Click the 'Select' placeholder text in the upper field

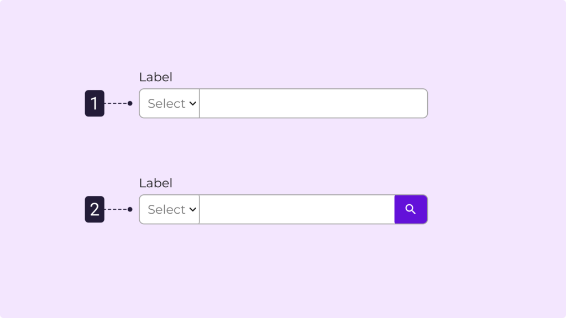tap(166, 103)
